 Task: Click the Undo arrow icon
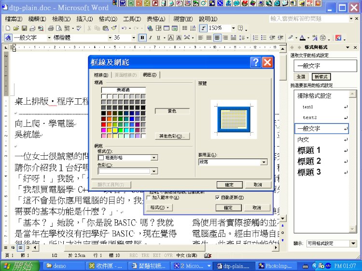tap(124, 28)
